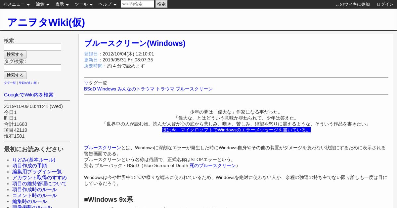Image resolution: width=397 pixels, height=208 pixels.
Task: Select the Windows tag link
Action: tap(107, 89)
